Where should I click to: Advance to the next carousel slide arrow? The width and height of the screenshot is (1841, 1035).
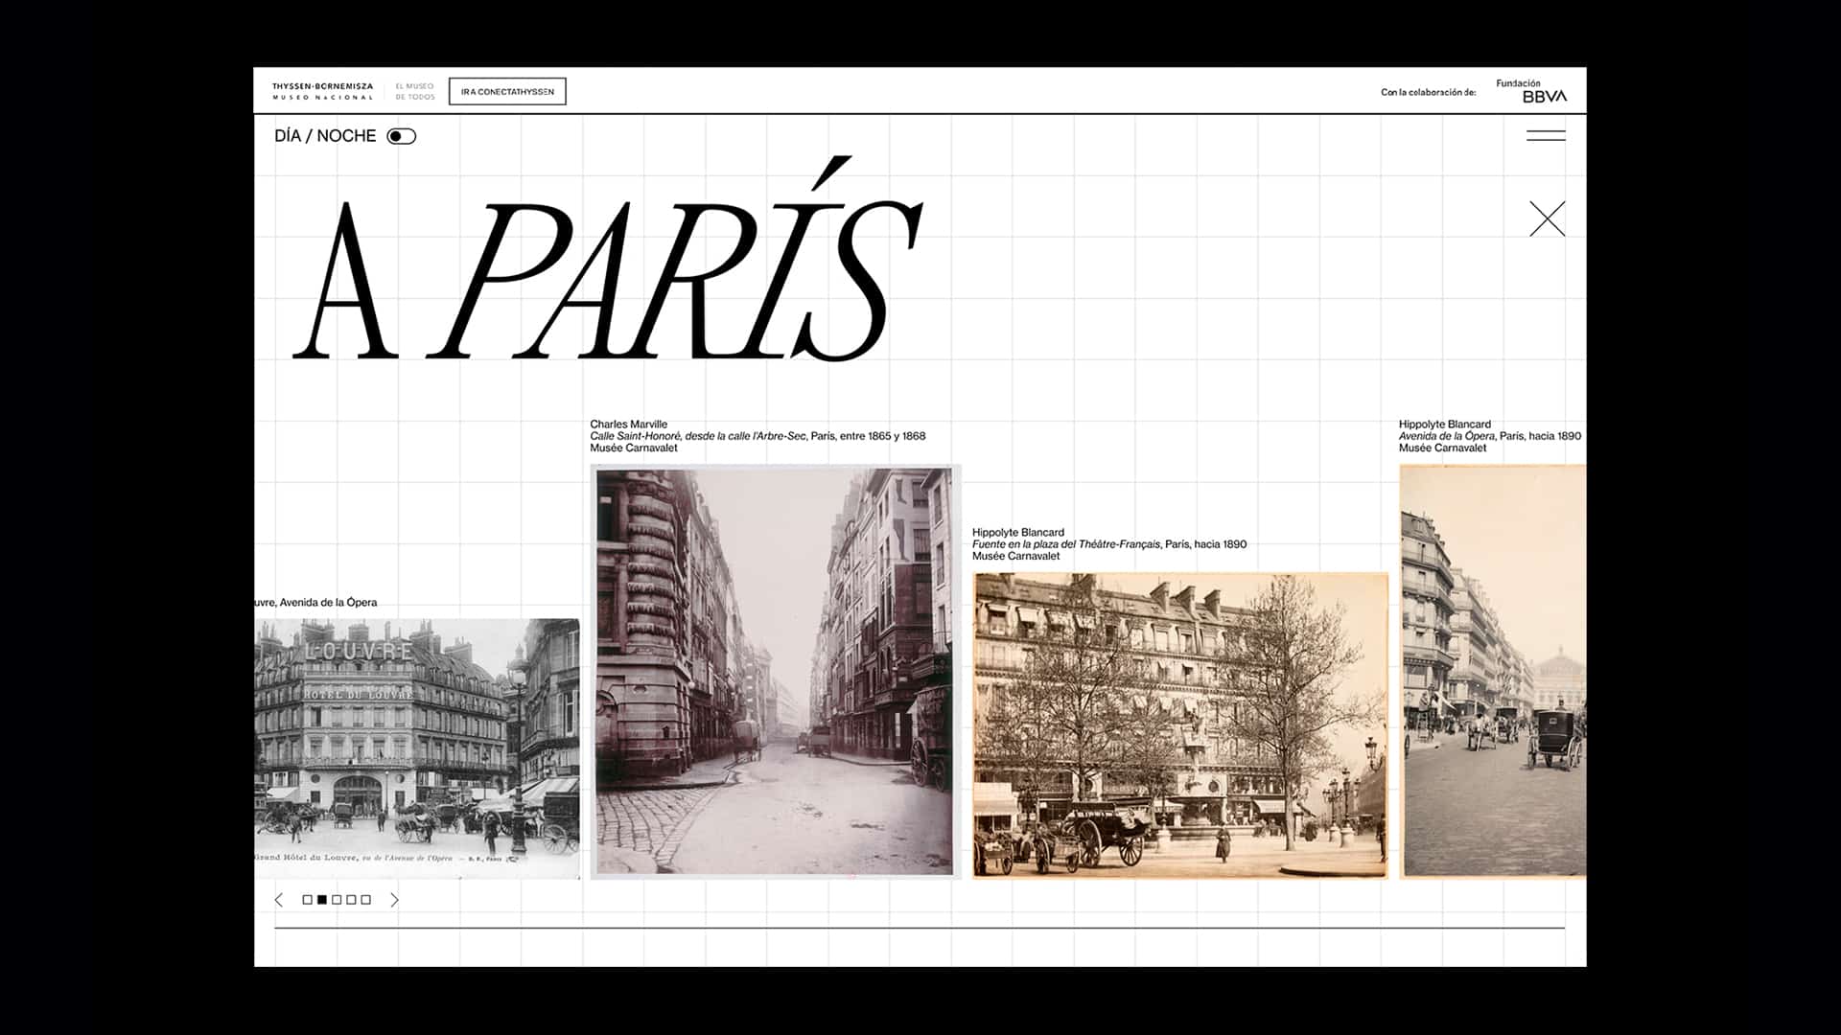click(x=394, y=900)
